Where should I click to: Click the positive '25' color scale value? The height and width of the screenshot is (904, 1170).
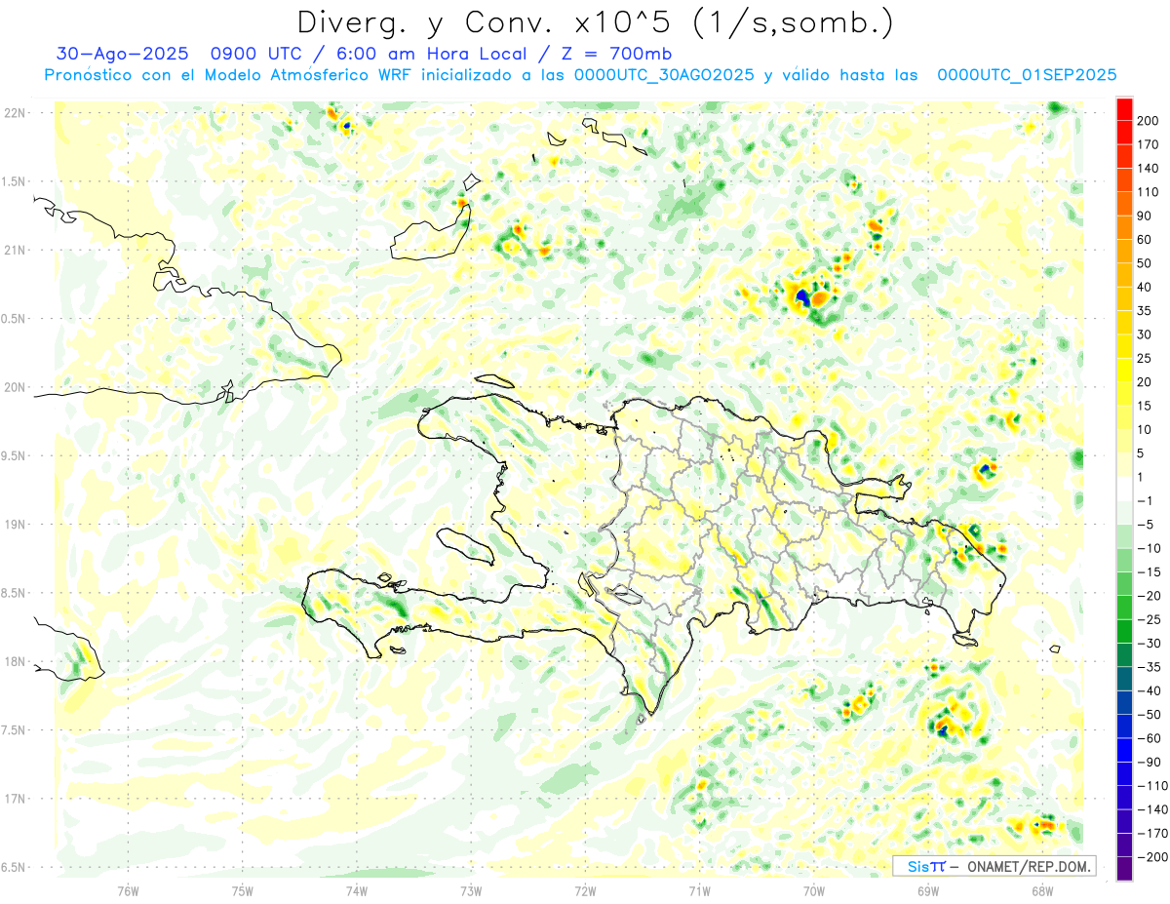coord(1146,358)
